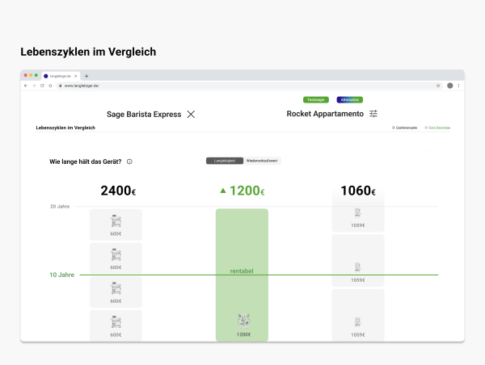This screenshot has width=485, height=365.
Task: Click top 600€ espresso machine card
Action: coord(116,224)
